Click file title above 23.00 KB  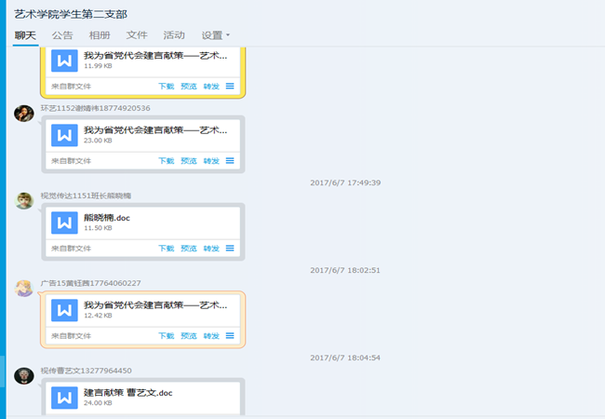click(x=155, y=130)
